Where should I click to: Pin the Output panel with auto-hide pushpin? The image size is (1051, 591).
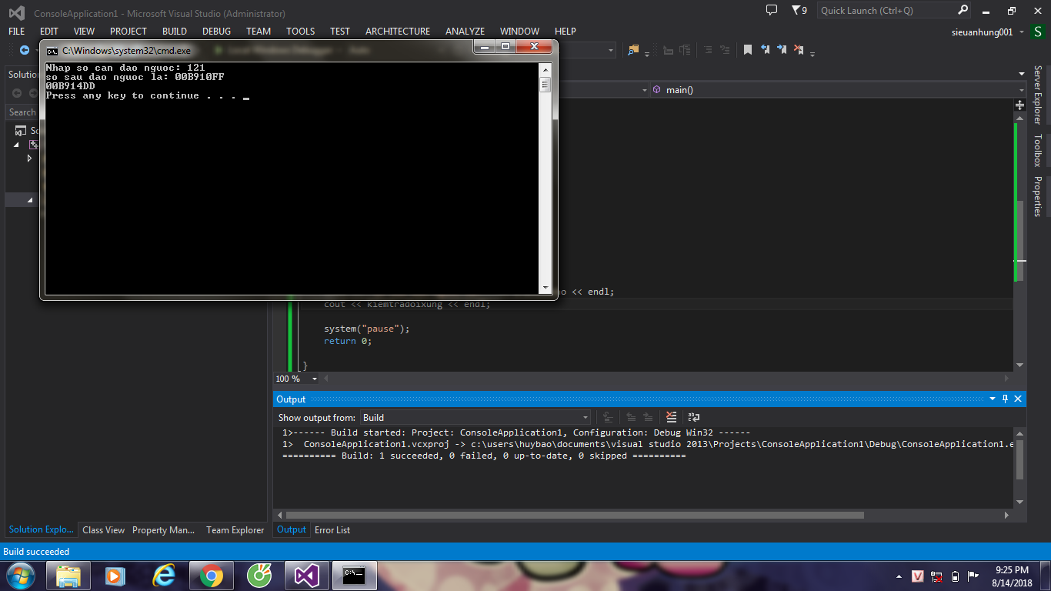coord(1005,399)
